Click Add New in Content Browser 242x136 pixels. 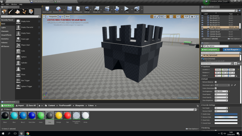(7, 106)
